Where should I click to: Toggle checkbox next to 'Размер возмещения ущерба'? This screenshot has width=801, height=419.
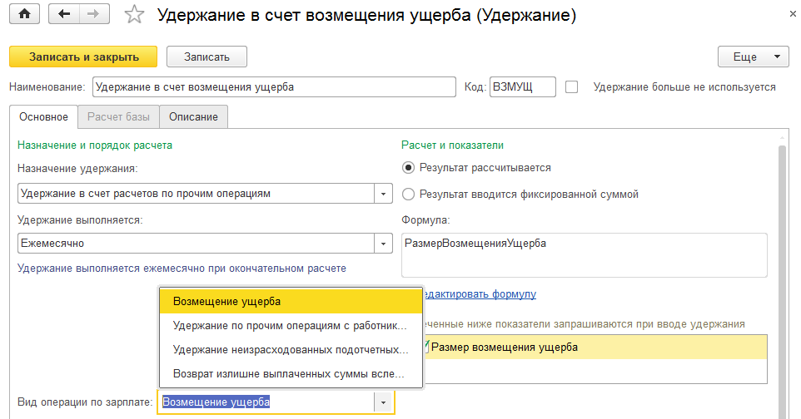pos(427,347)
